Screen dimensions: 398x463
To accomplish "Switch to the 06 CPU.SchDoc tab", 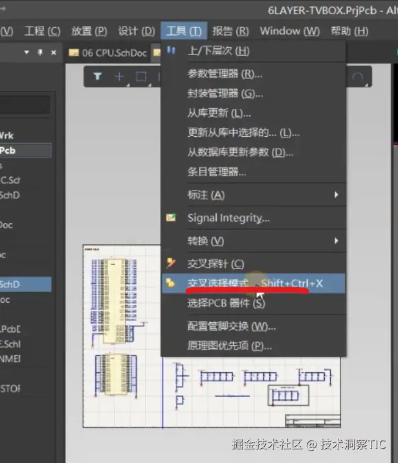I will pyautogui.click(x=108, y=53).
